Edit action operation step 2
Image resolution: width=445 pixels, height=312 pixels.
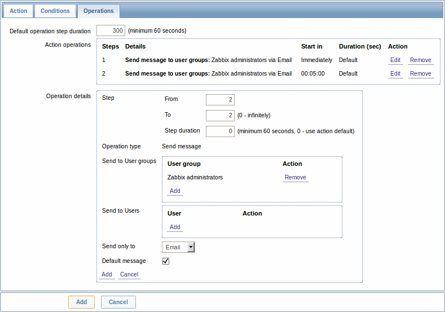(395, 74)
